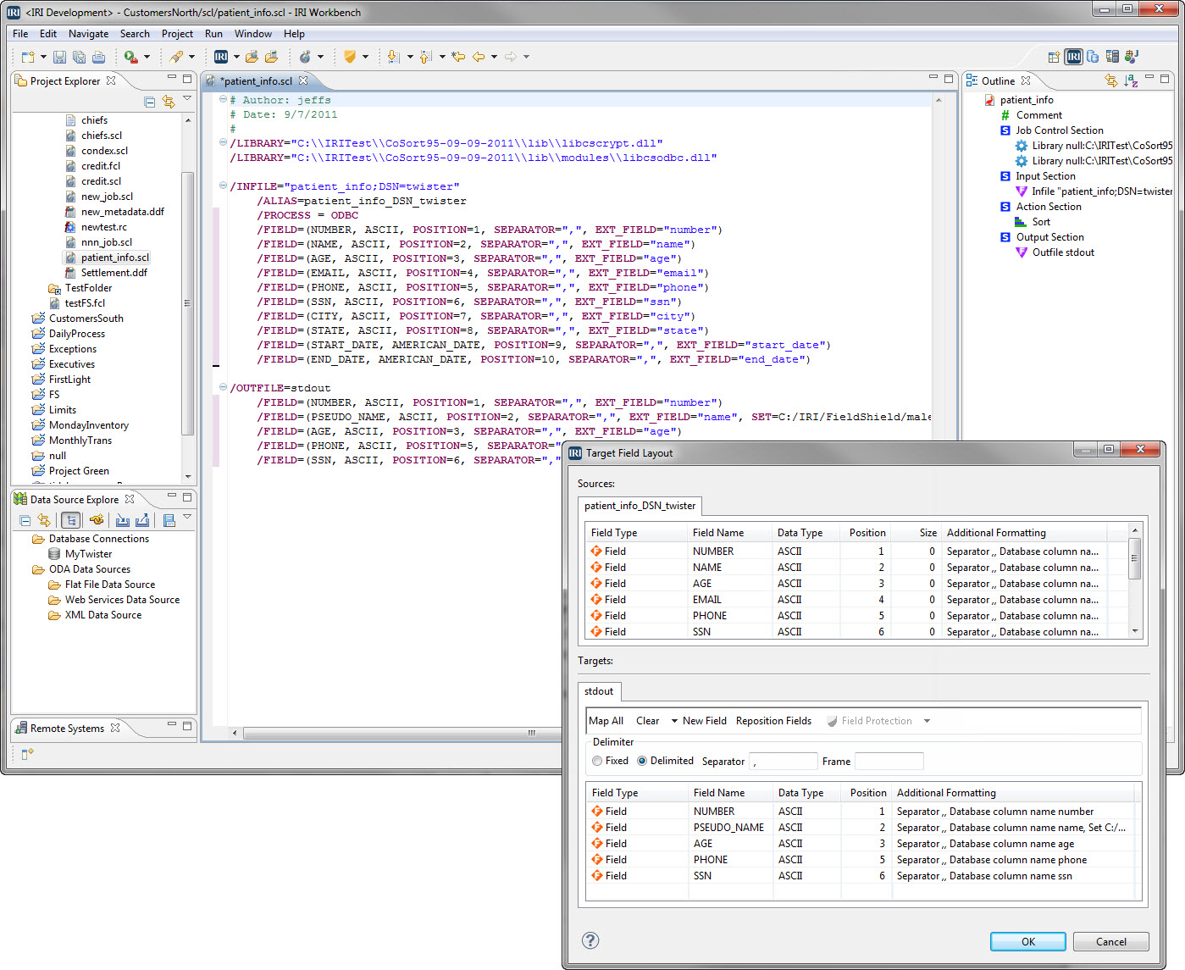This screenshot has width=1185, height=970.
Task: Click the Run job toolbar icon
Action: pyautogui.click(x=130, y=57)
